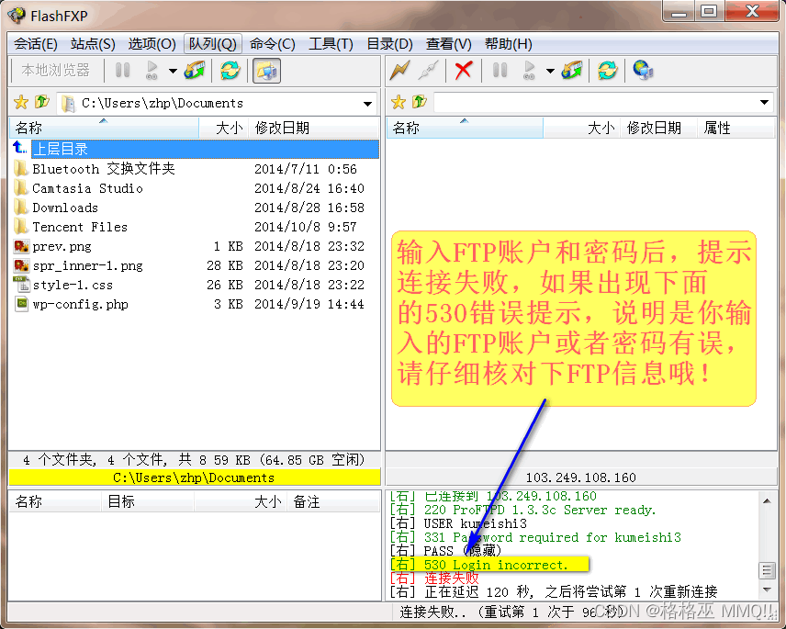
Task: Click the transfer arrow icon on right toolbar
Action: click(571, 72)
